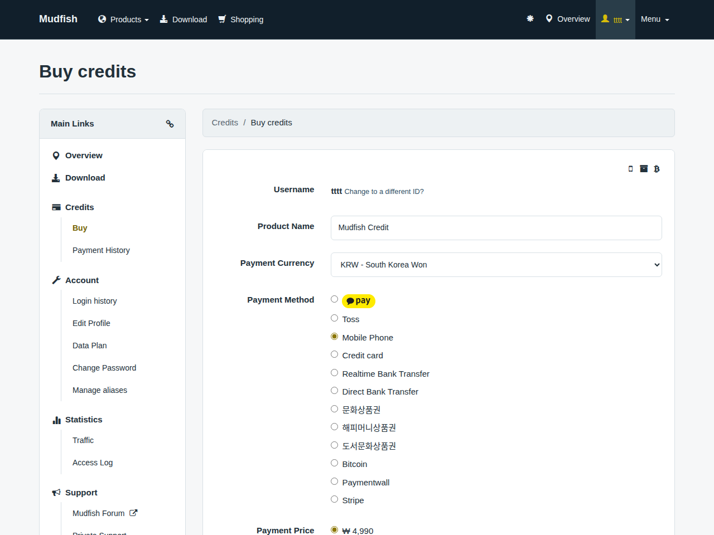Click the 'Main Links' panel heading

coord(73,124)
